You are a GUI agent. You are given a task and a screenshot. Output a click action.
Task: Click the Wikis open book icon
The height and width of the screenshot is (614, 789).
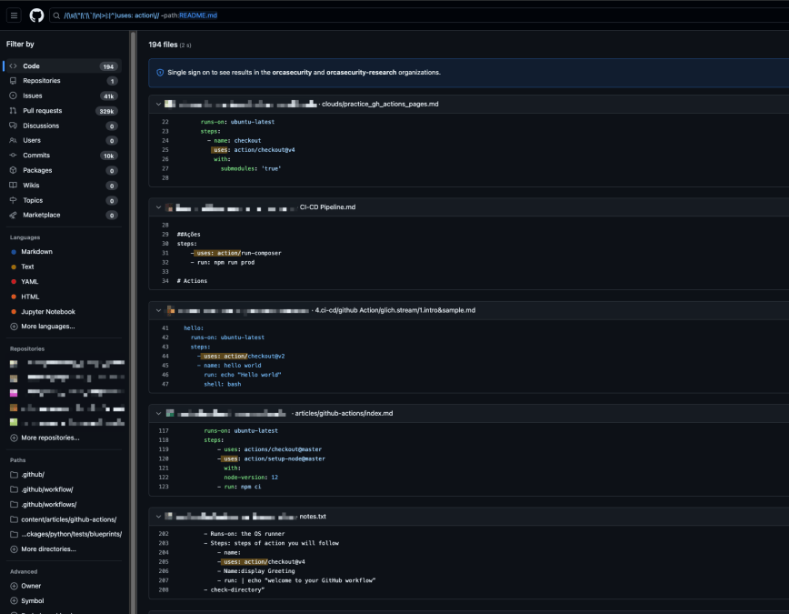point(13,186)
